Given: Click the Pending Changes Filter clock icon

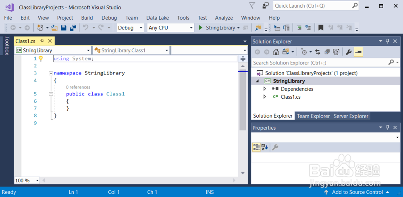Looking at the screenshot, I should click(304, 52).
